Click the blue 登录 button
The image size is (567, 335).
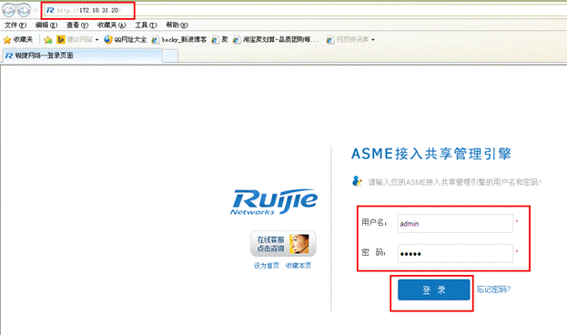pyautogui.click(x=433, y=289)
